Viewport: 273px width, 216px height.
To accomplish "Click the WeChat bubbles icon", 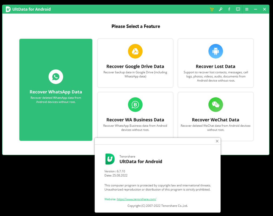I will [215, 104].
